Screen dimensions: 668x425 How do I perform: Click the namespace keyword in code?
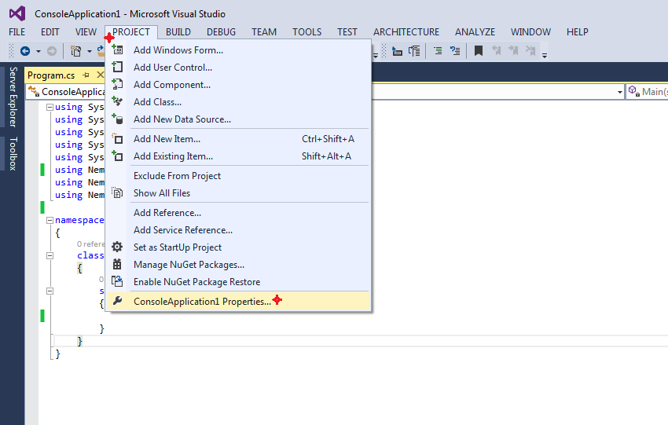[x=79, y=220]
